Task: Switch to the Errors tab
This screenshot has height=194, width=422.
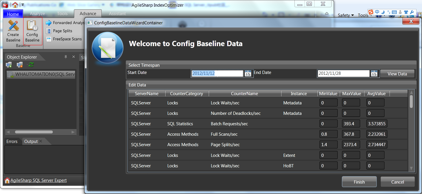Action: click(12, 142)
